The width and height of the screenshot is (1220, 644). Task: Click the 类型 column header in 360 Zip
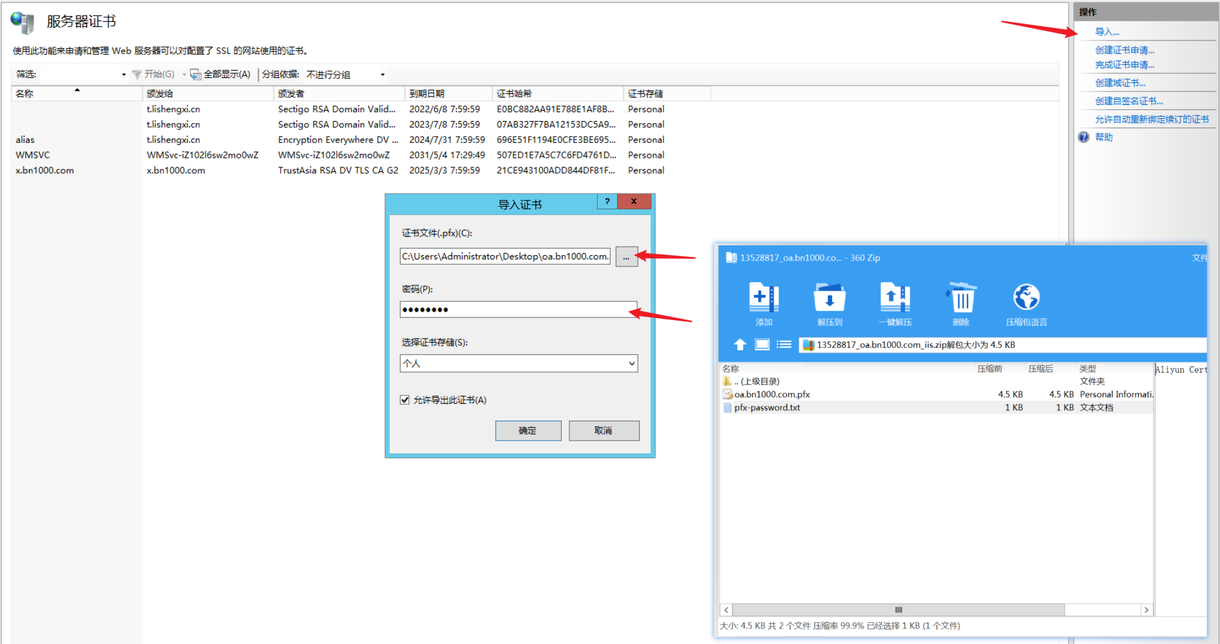tap(1088, 369)
